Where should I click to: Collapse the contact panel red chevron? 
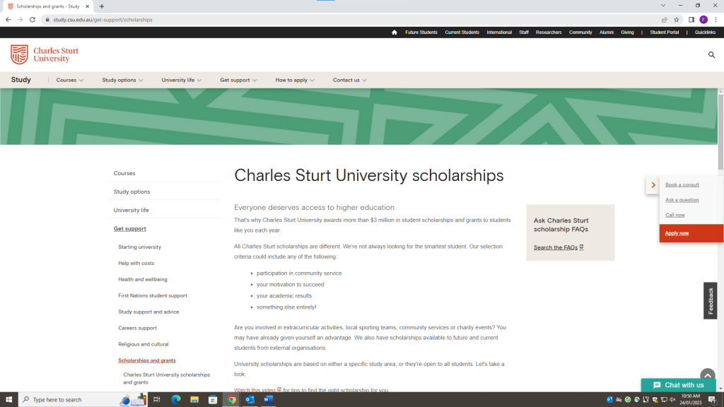point(653,185)
